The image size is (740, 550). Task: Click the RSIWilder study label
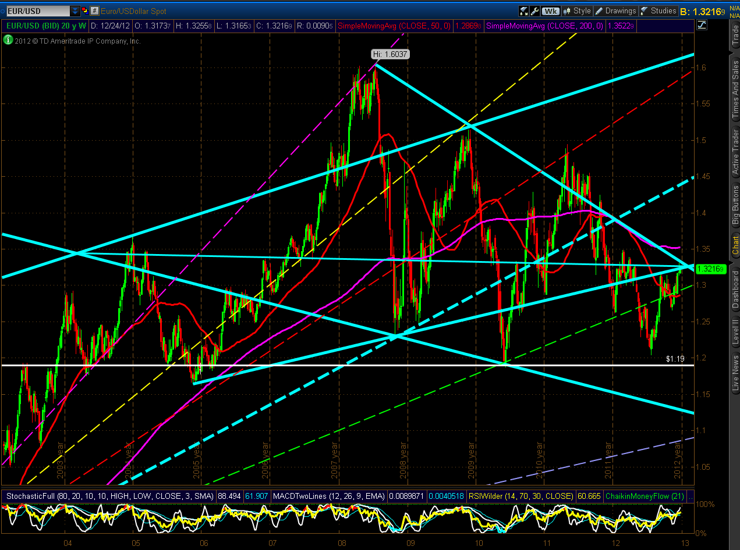[x=521, y=497]
